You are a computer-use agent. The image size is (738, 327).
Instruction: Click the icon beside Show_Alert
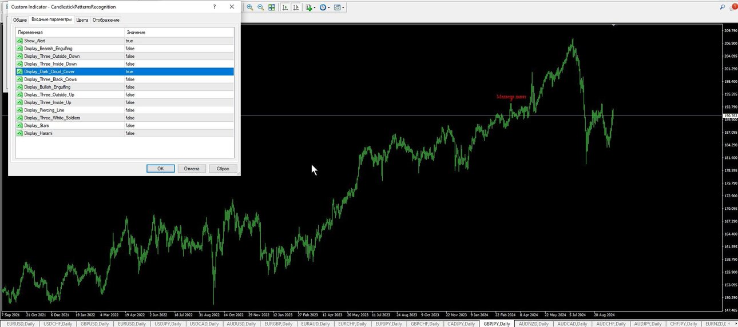[x=20, y=41]
